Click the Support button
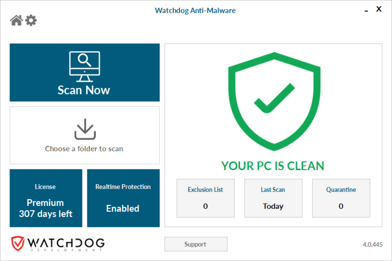The height and width of the screenshot is (261, 392). [x=196, y=244]
